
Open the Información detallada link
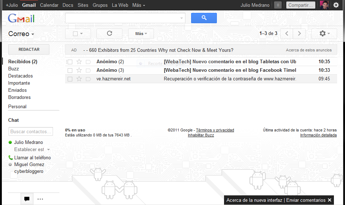(x=319, y=135)
